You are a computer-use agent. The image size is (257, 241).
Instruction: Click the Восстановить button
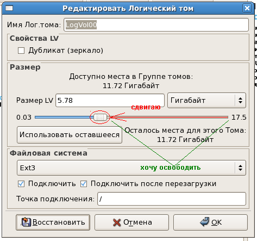[x=53, y=223]
